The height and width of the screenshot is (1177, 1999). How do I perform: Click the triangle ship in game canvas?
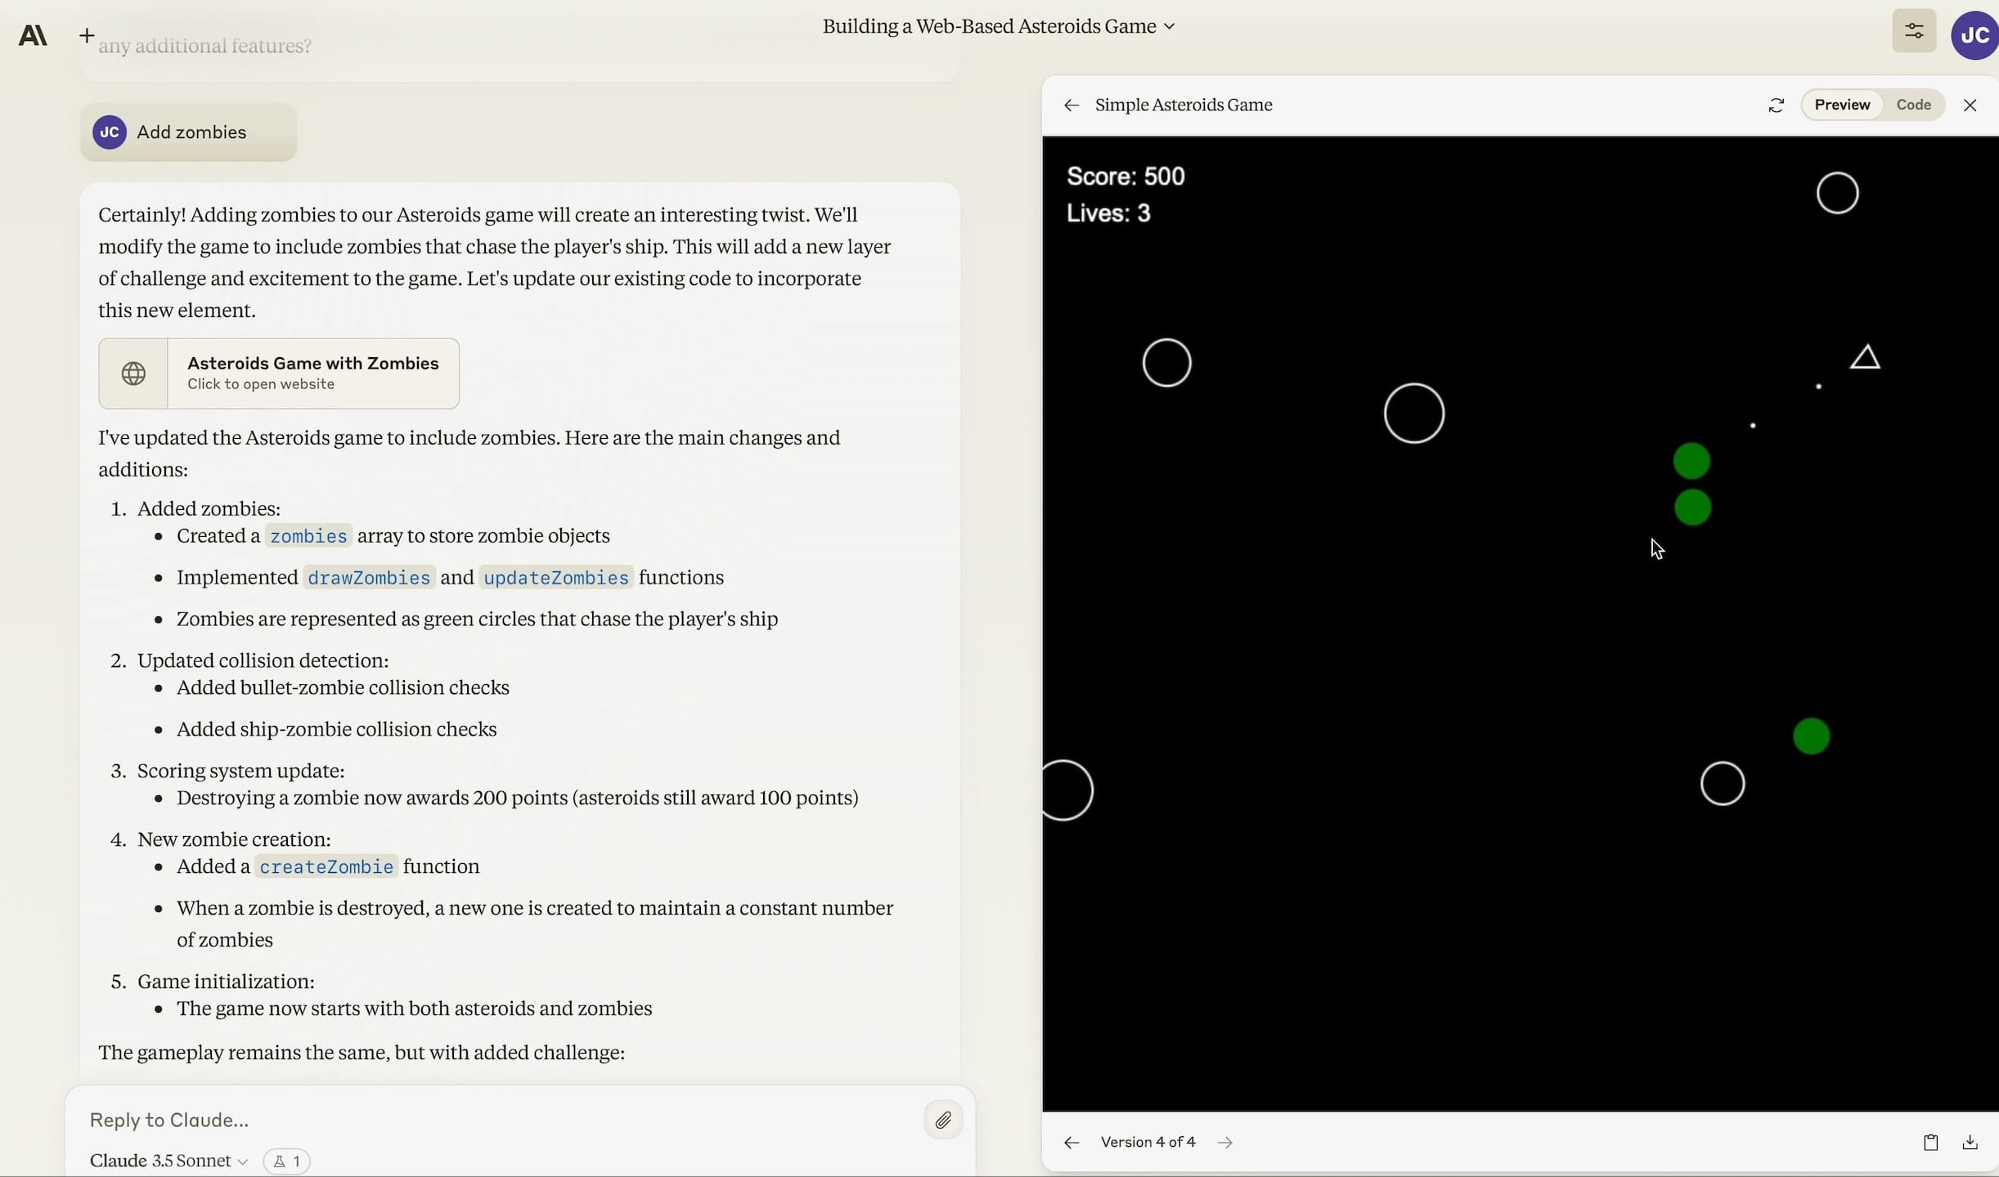pyautogui.click(x=1865, y=359)
